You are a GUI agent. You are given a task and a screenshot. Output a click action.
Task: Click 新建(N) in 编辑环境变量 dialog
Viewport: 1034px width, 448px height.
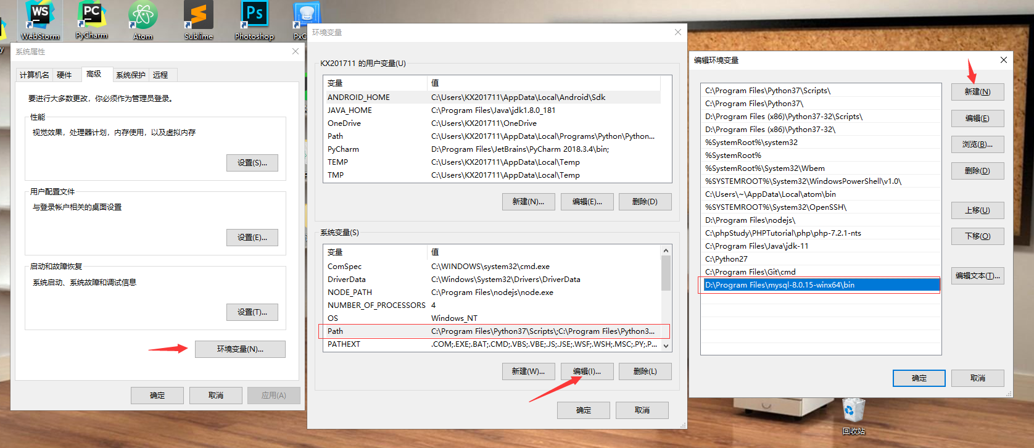(978, 92)
